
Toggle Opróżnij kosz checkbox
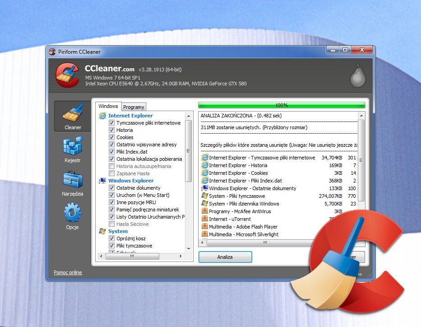click(112, 238)
